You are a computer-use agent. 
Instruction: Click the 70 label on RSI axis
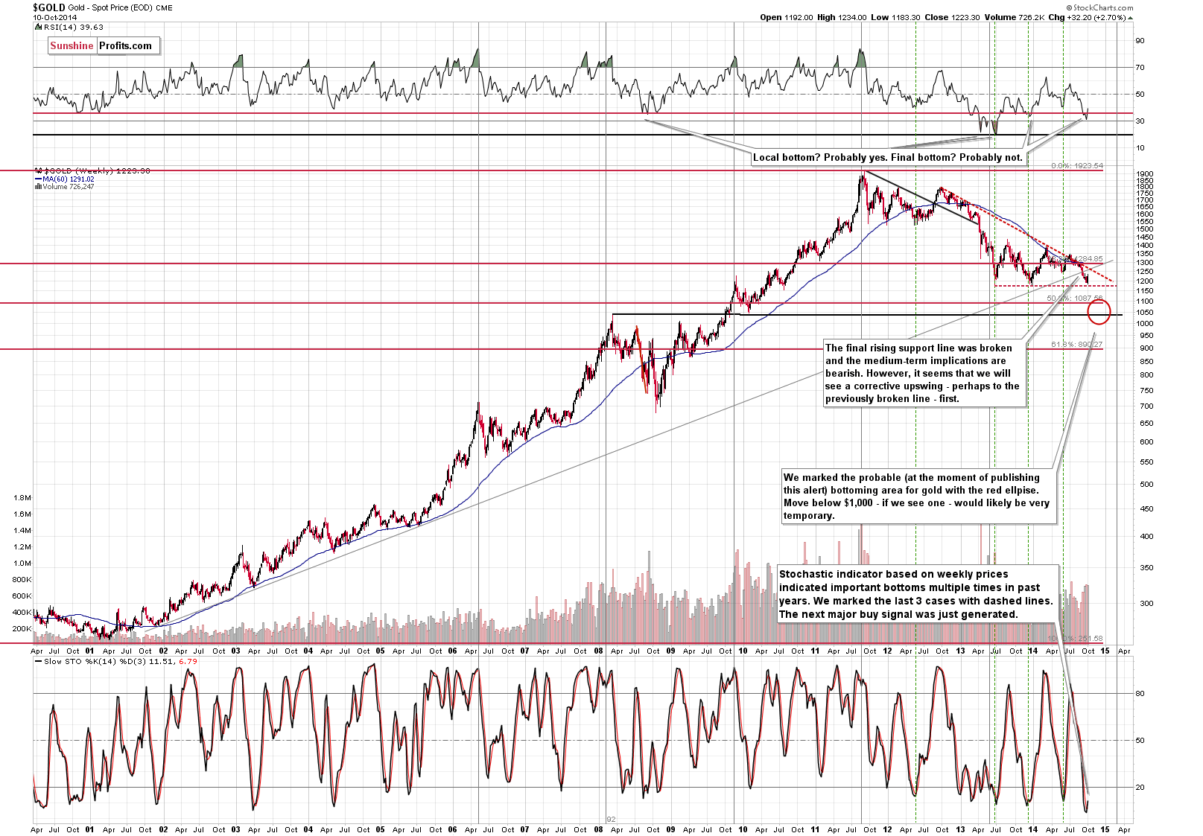1140,68
